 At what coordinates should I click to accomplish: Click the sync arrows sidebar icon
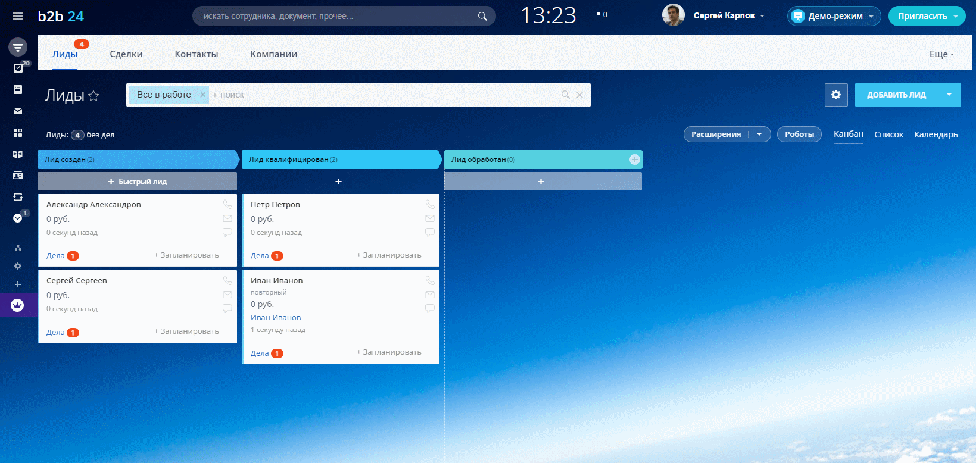(x=18, y=197)
